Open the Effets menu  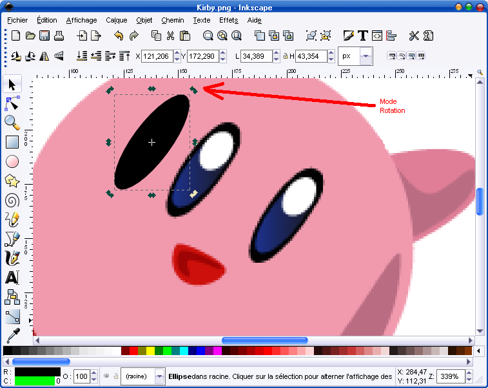click(x=228, y=20)
